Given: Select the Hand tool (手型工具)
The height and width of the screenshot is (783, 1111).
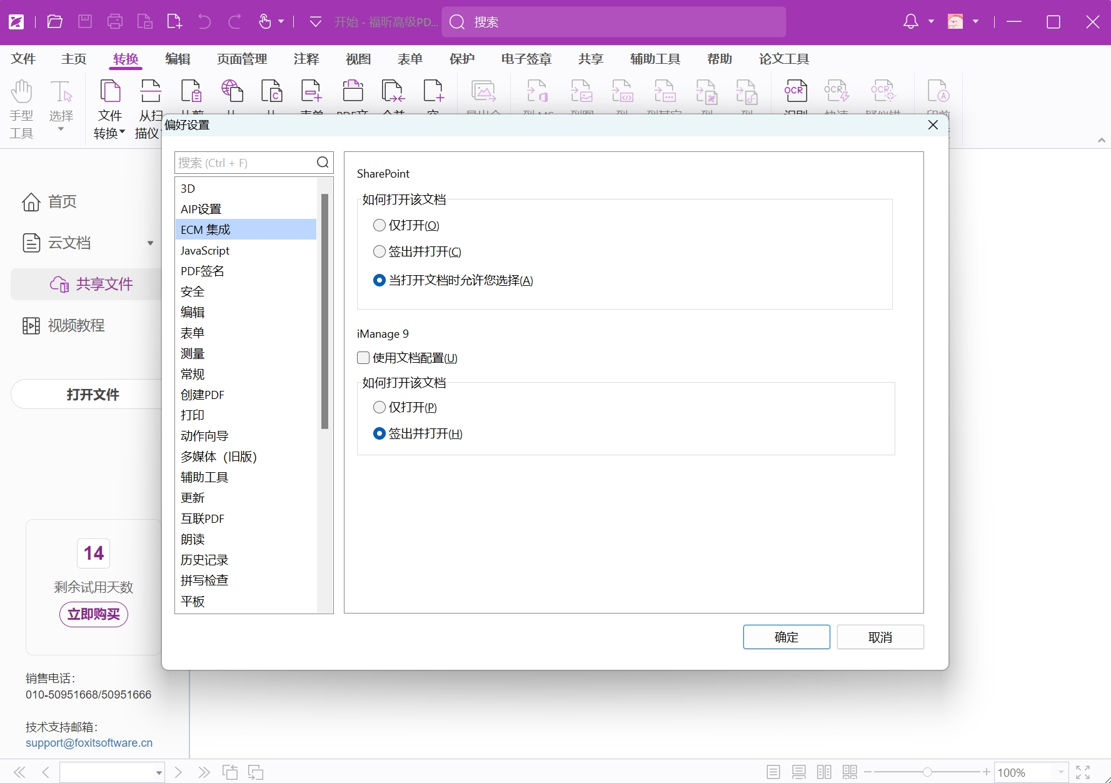Looking at the screenshot, I should tap(21, 108).
